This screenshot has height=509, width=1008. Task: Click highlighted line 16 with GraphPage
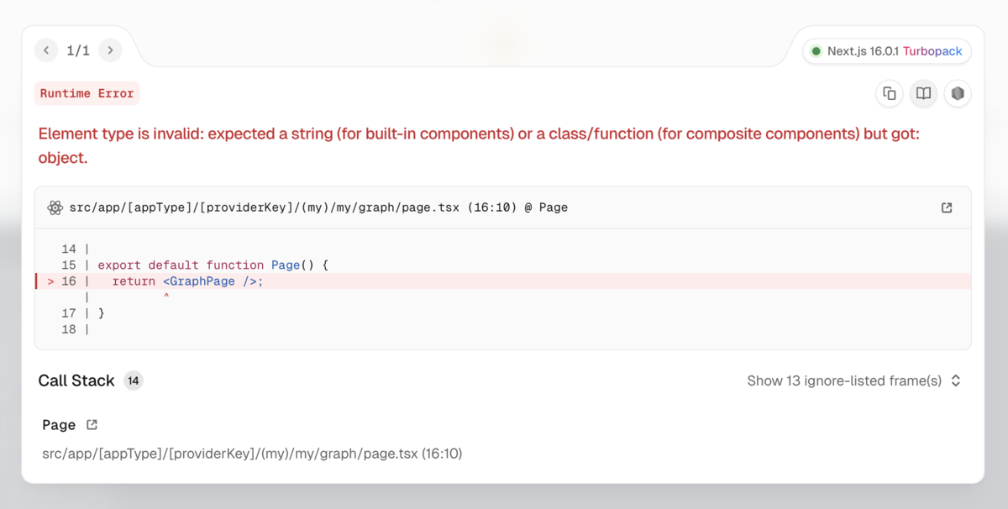pos(502,281)
